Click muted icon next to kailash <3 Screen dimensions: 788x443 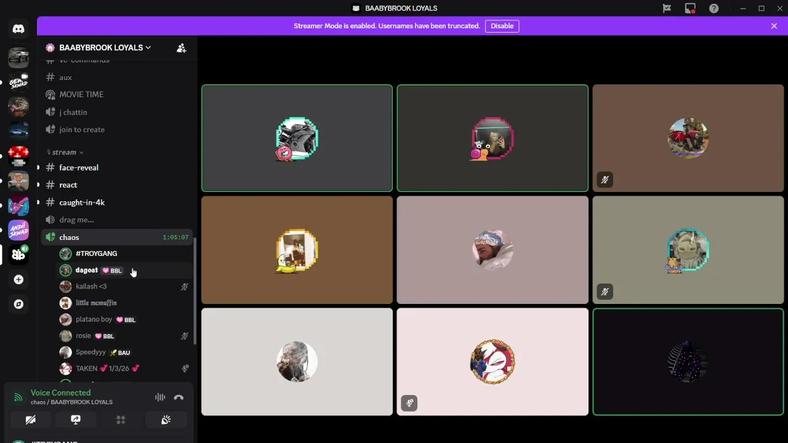pyautogui.click(x=184, y=287)
